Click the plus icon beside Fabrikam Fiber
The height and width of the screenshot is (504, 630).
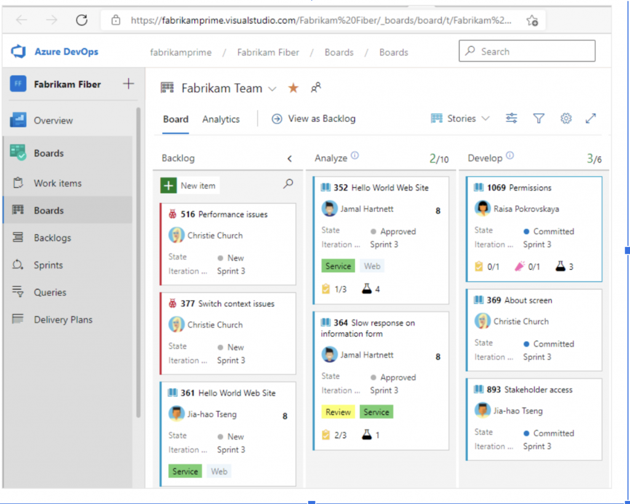pyautogui.click(x=129, y=84)
